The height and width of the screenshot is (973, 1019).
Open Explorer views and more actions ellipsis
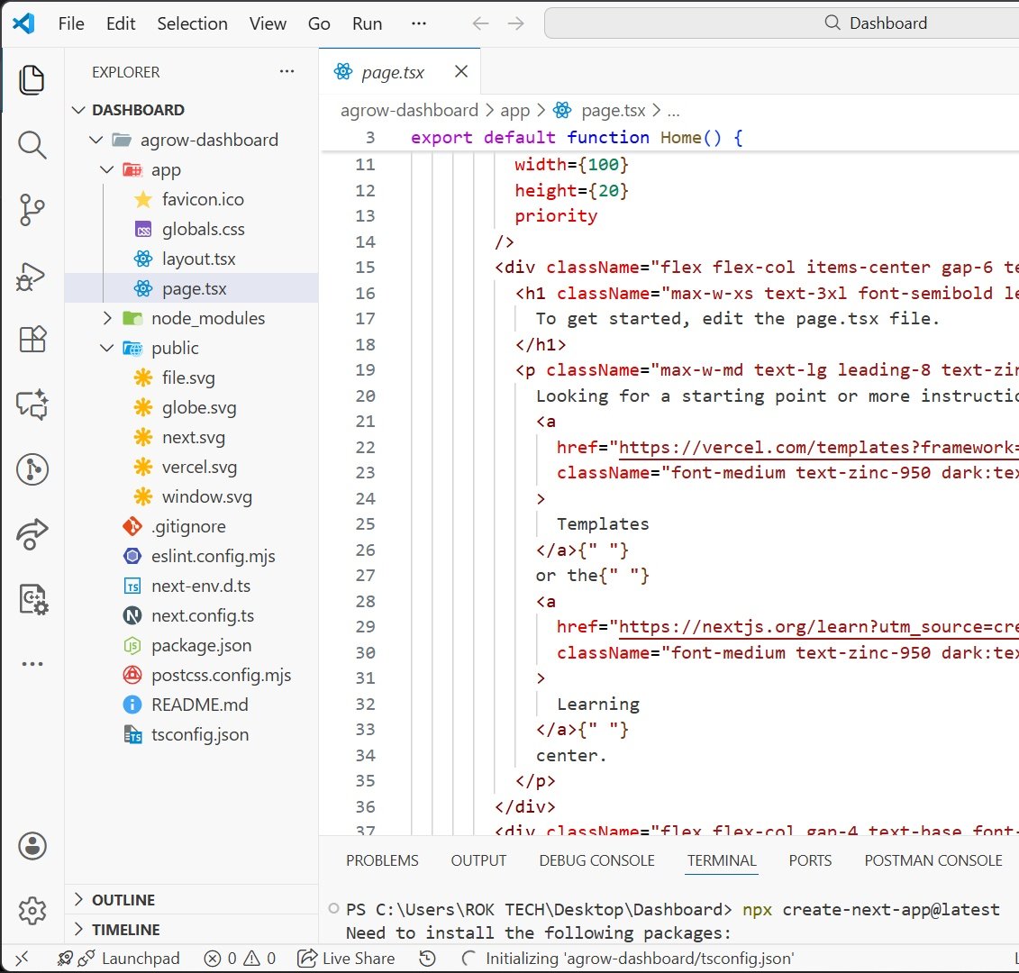point(287,71)
